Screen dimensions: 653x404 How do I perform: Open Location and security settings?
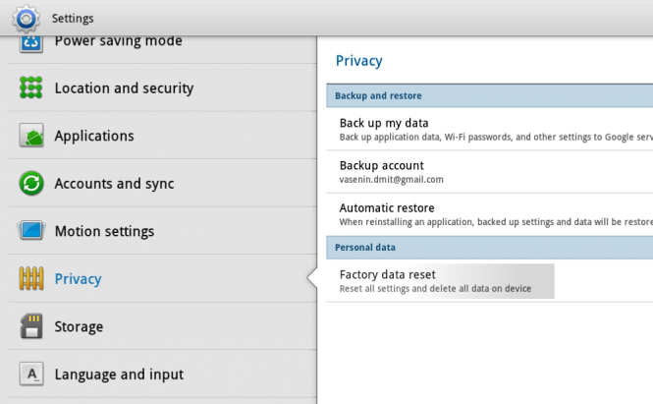pyautogui.click(x=163, y=87)
